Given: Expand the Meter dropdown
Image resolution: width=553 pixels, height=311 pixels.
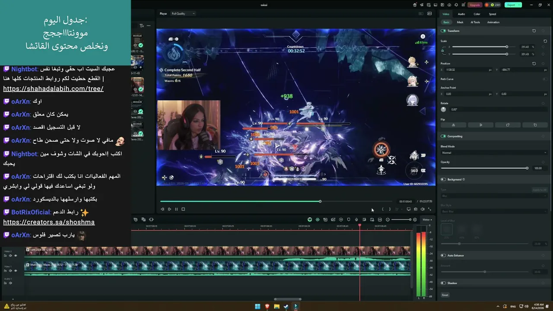Looking at the screenshot, I should (427, 220).
